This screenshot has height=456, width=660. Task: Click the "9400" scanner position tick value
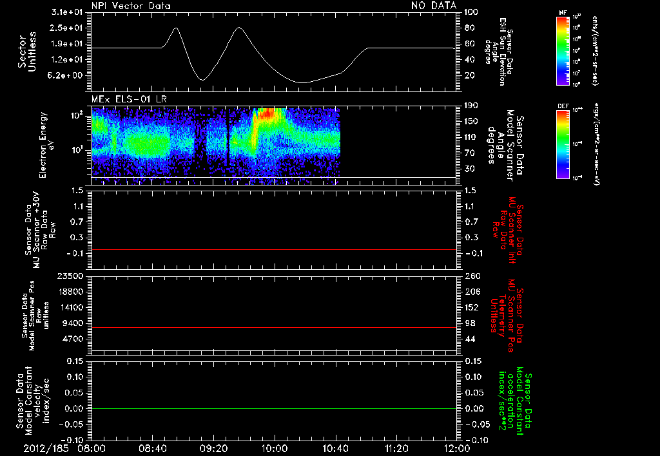pos(73,323)
